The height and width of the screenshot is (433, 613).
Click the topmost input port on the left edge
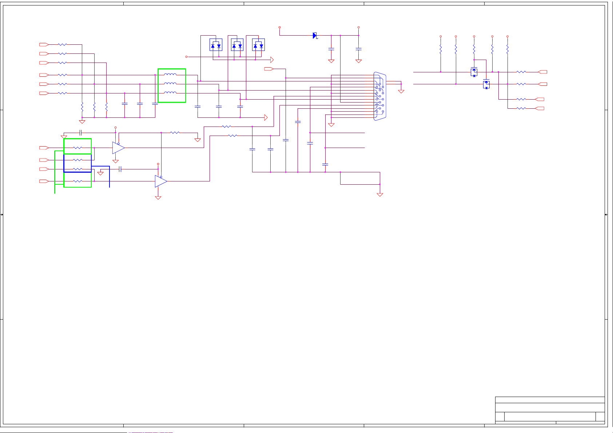[44, 44]
